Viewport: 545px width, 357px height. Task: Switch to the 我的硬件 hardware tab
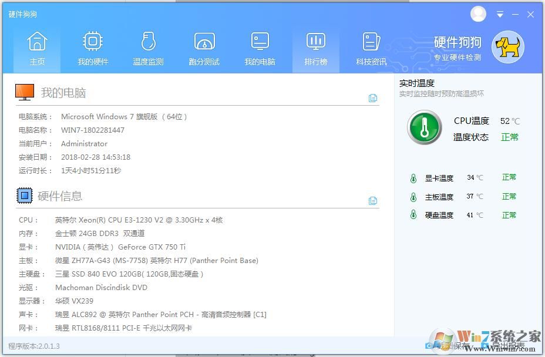click(x=92, y=47)
